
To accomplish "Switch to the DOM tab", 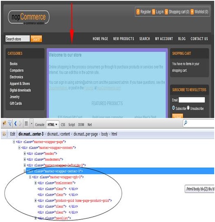I will point(81,125).
